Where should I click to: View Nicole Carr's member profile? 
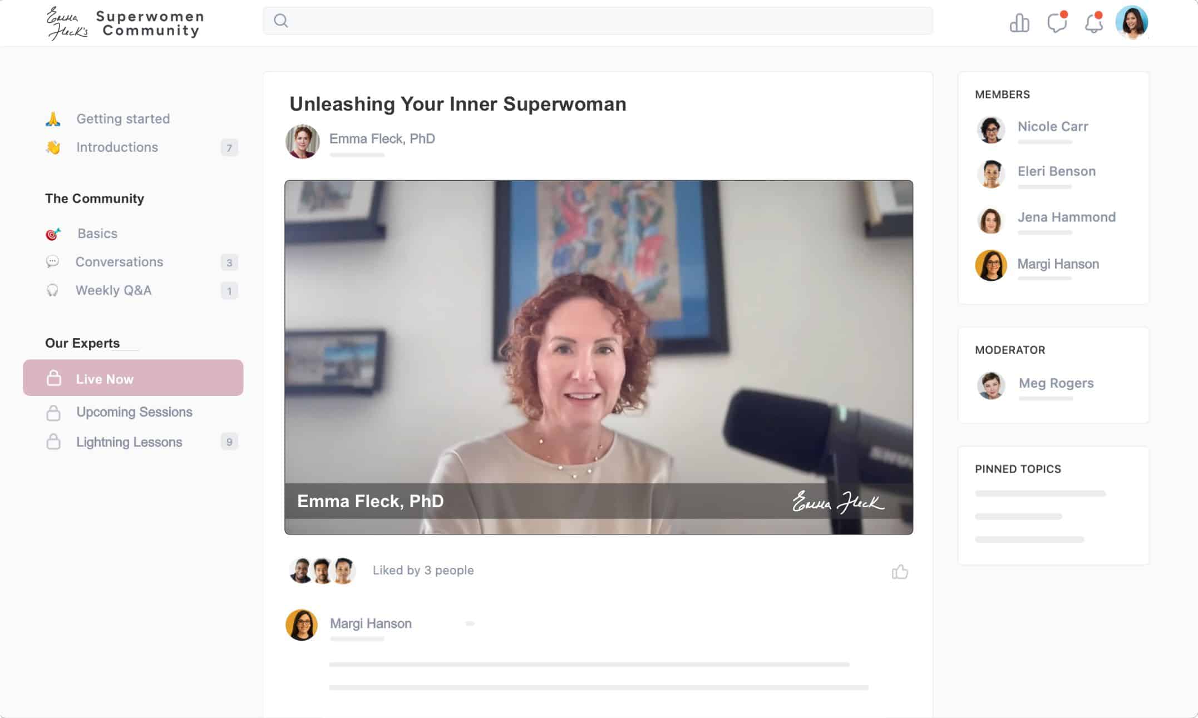1052,127
